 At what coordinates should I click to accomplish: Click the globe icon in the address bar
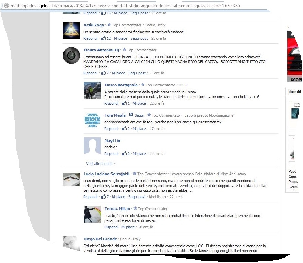click(x=6, y=6)
